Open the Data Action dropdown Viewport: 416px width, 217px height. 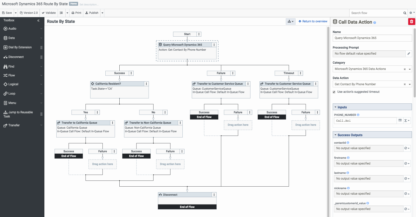[410, 84]
